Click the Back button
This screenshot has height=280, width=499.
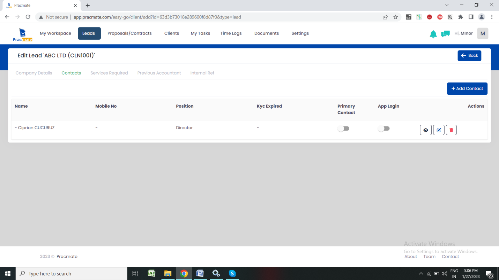(x=469, y=56)
